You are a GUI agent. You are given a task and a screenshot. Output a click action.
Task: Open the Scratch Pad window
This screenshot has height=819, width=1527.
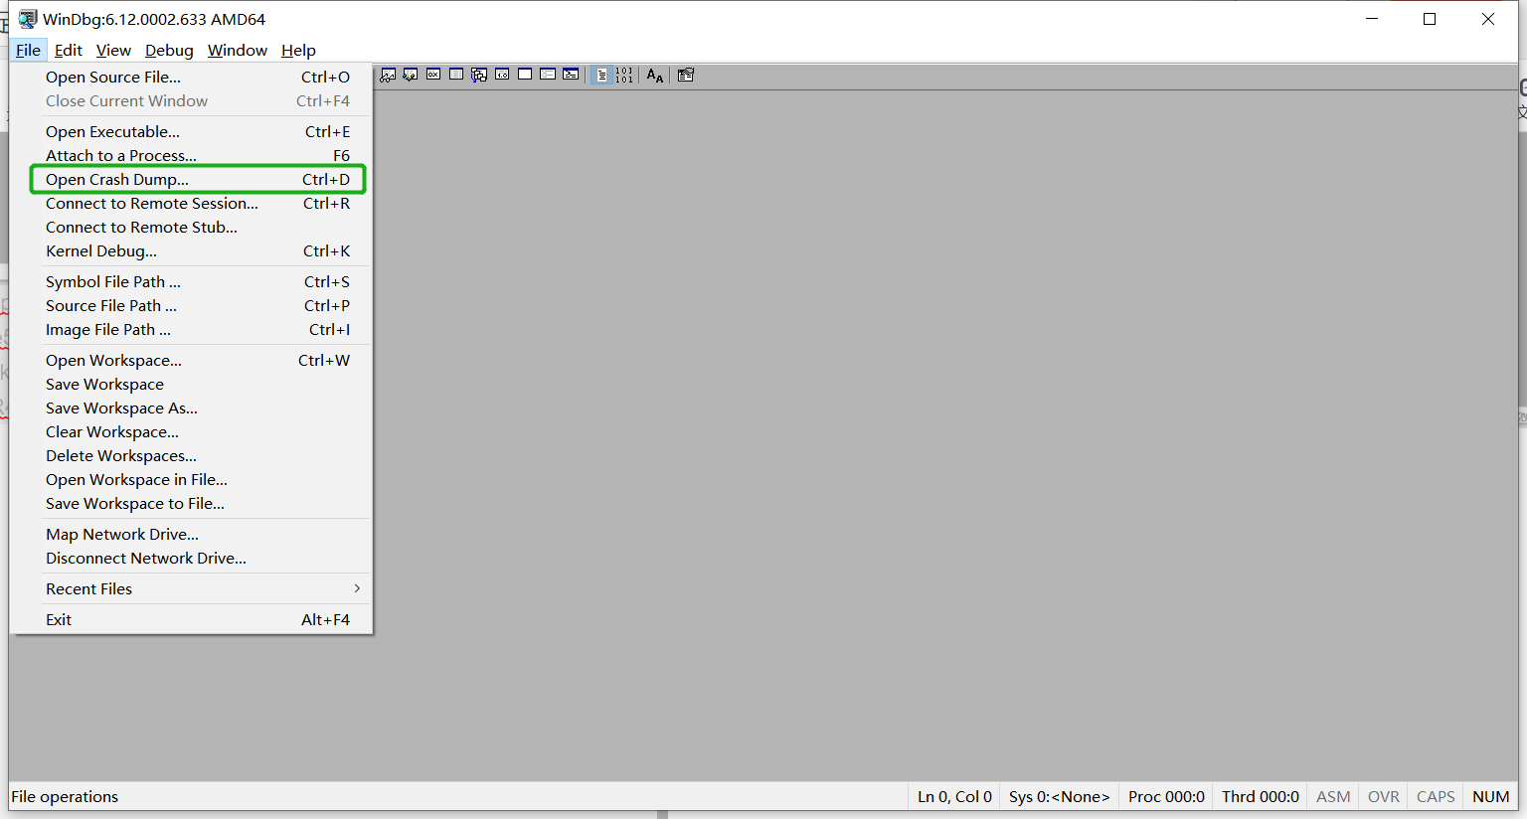[525, 75]
